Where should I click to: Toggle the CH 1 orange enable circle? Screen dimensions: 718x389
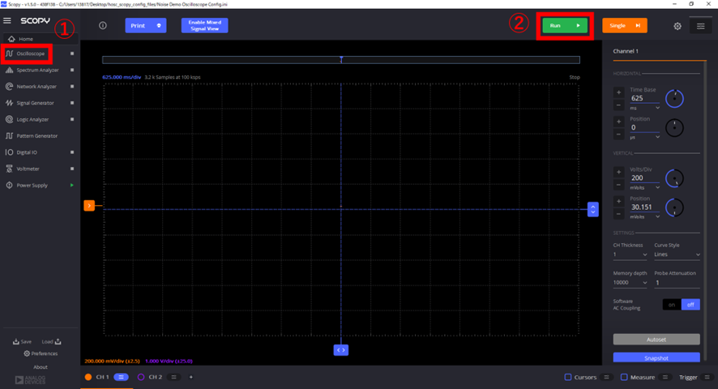(x=88, y=377)
